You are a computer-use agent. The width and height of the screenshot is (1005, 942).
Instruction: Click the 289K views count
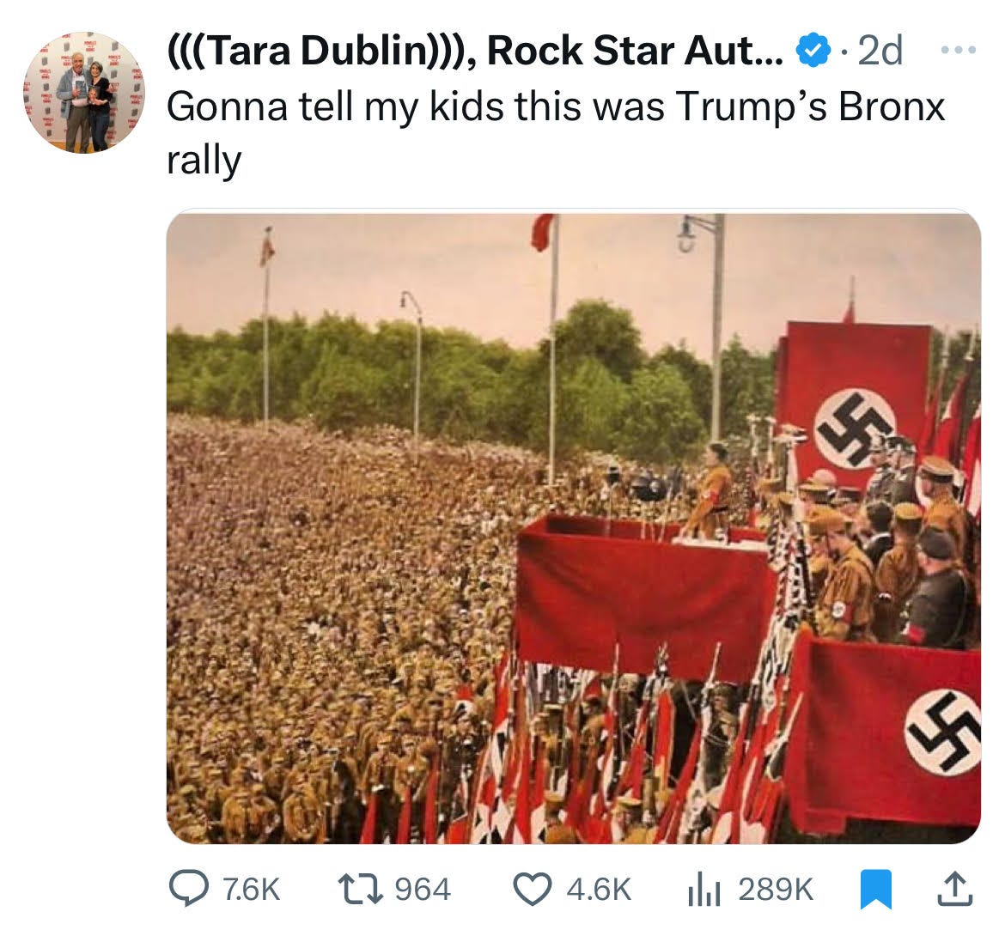776,890
